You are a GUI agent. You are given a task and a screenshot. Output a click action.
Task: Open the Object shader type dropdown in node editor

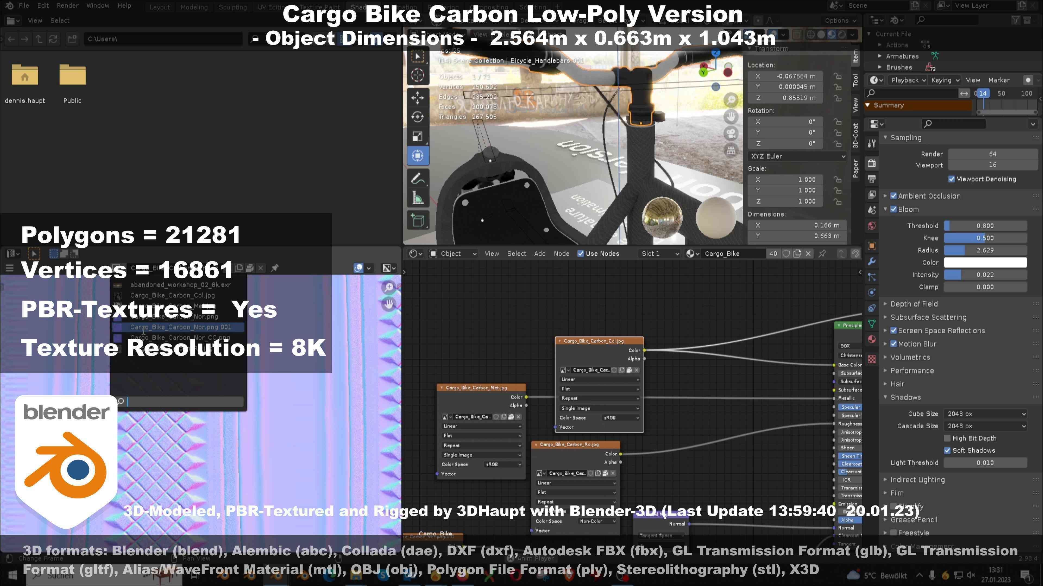pos(454,254)
